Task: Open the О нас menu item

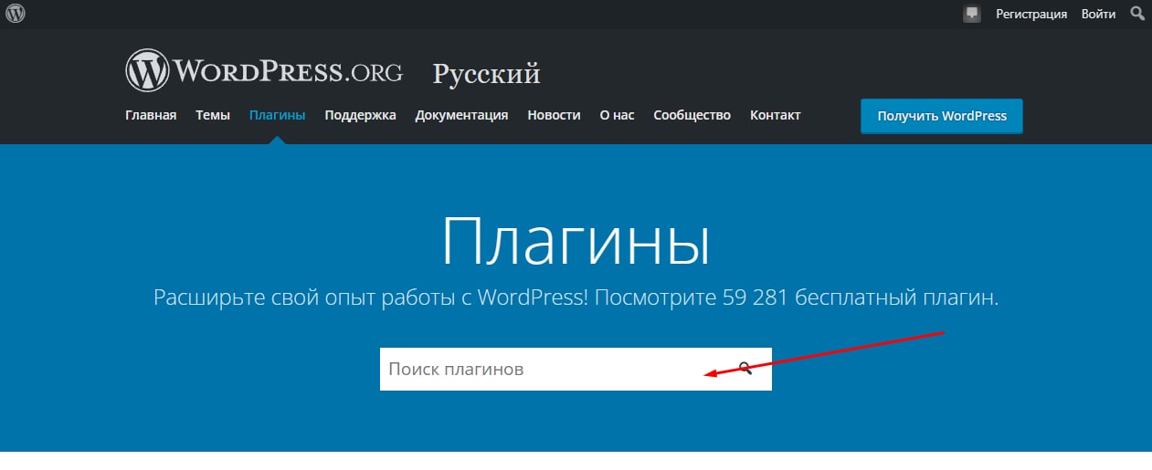Action: coord(617,115)
